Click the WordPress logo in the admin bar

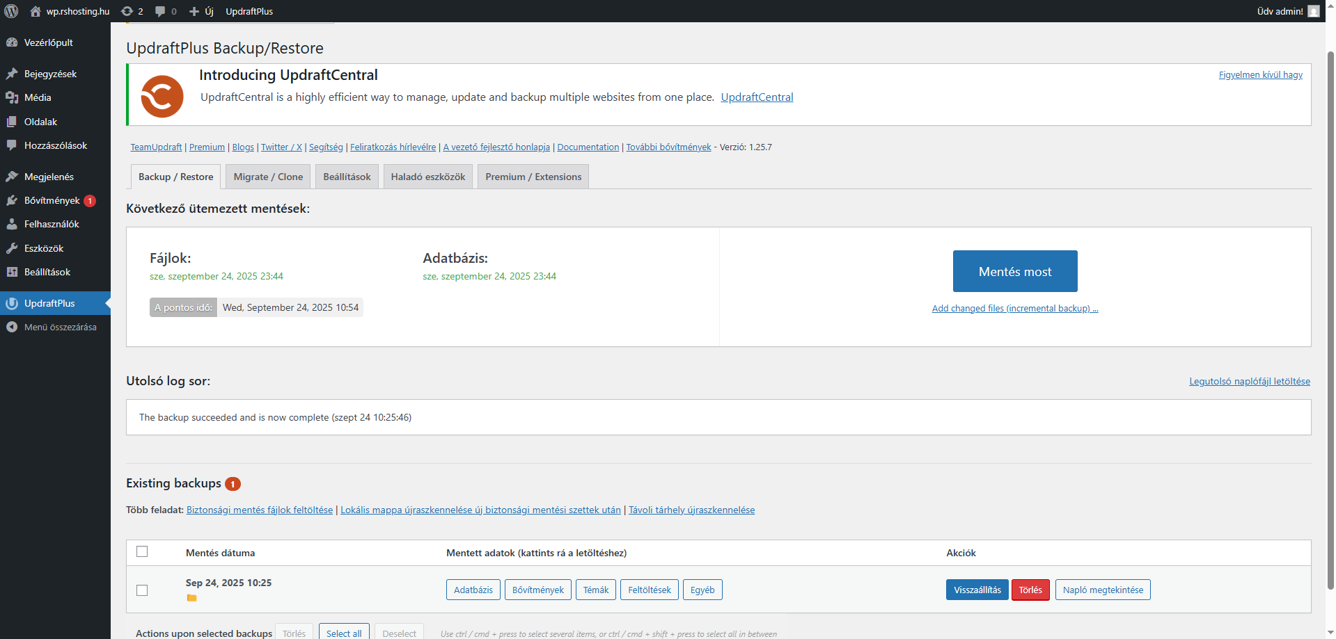pyautogui.click(x=11, y=10)
